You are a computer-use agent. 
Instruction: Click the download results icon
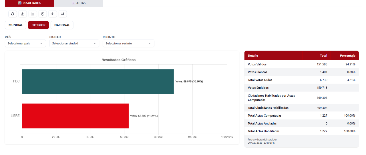point(23,14)
